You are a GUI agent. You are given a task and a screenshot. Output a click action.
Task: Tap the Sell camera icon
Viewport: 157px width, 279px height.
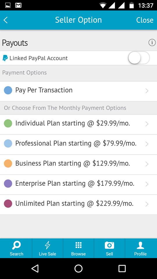(x=109, y=245)
